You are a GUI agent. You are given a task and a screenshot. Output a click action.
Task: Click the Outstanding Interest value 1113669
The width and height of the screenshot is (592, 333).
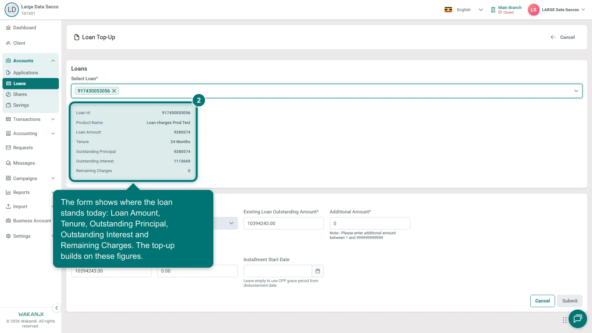click(x=182, y=161)
